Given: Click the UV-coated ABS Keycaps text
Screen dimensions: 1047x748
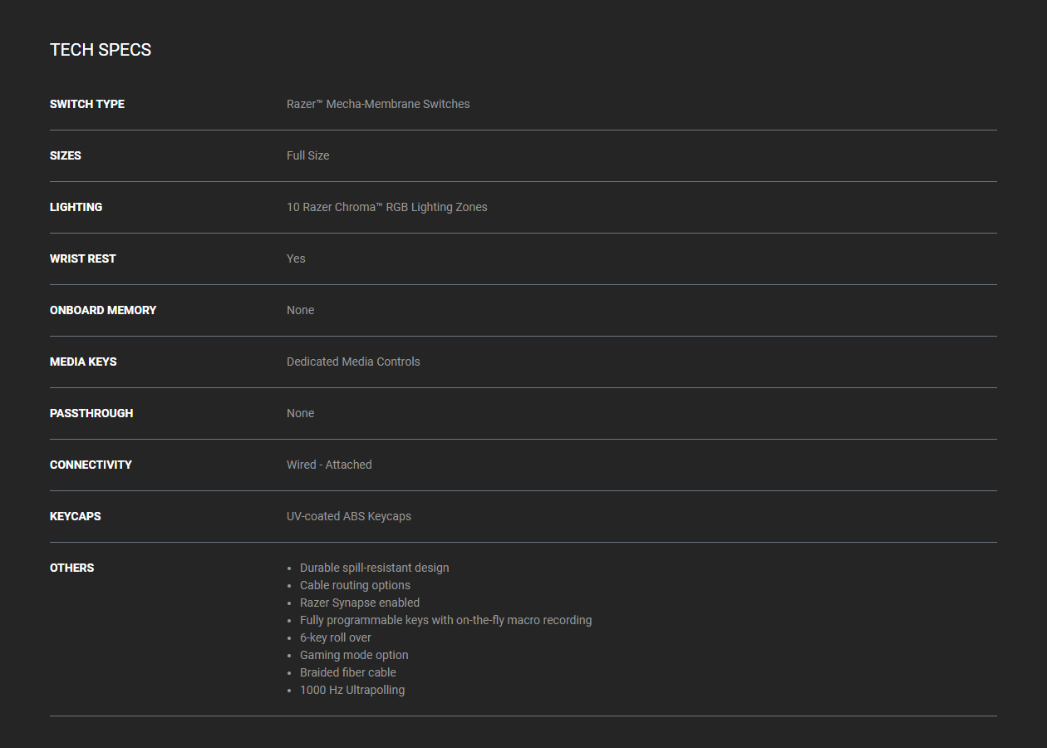Looking at the screenshot, I should 349,516.
